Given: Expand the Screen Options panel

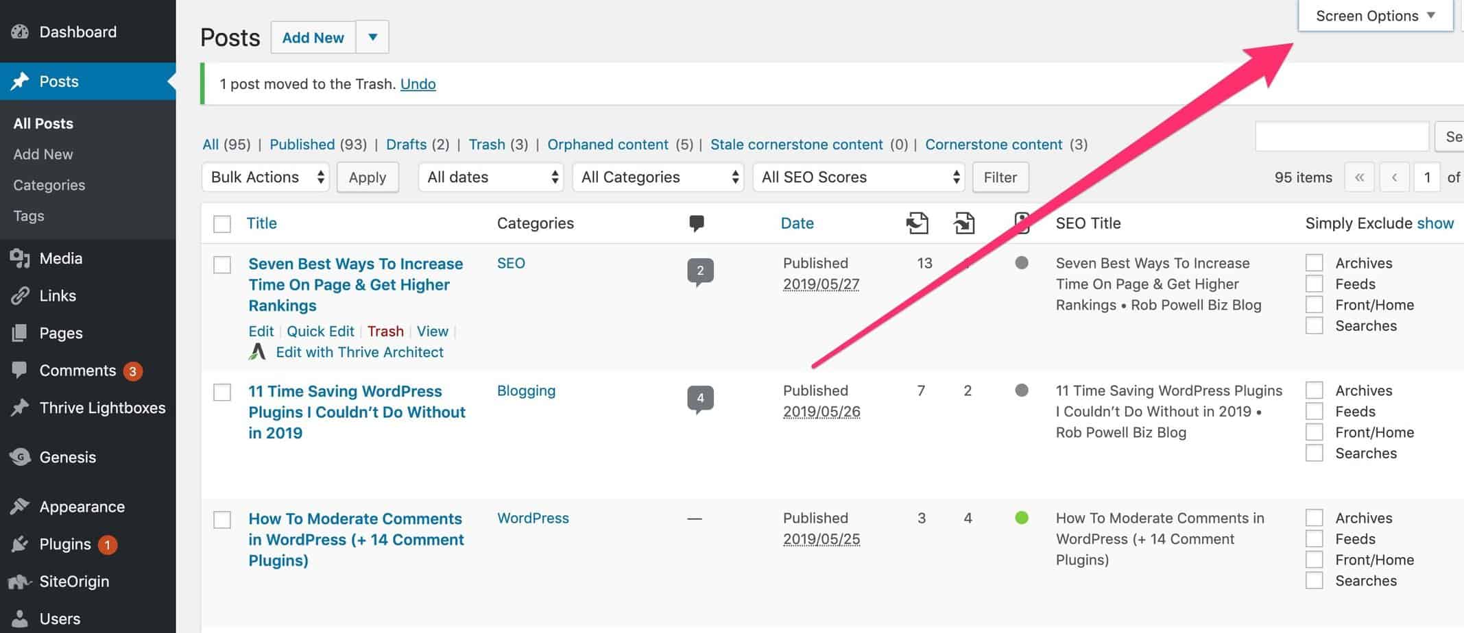Looking at the screenshot, I should pyautogui.click(x=1374, y=16).
